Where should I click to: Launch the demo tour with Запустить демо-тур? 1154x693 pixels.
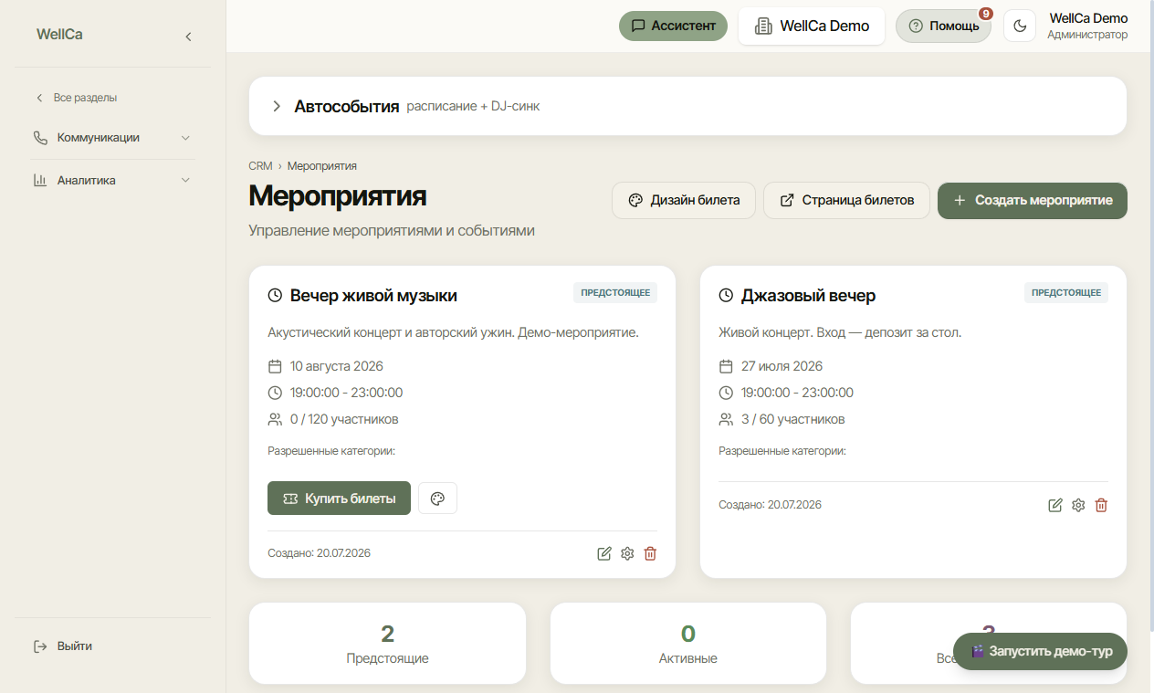click(x=1040, y=652)
